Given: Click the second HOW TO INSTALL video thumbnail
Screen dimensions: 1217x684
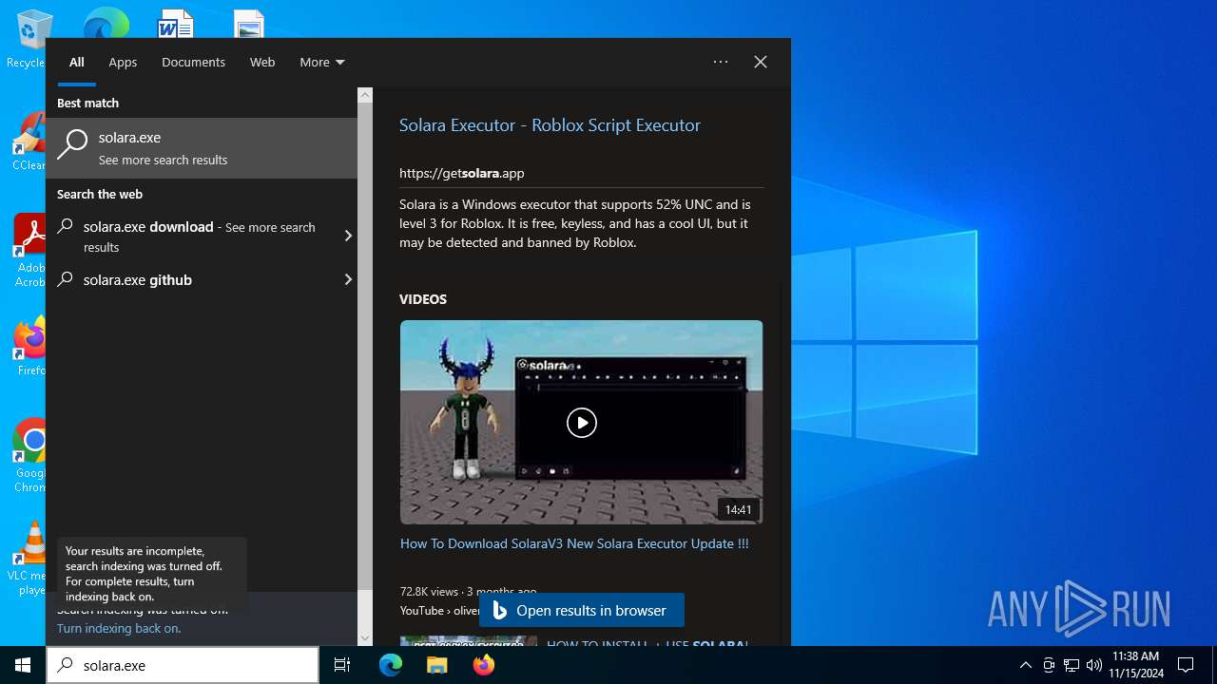Looking at the screenshot, I should 469,641.
